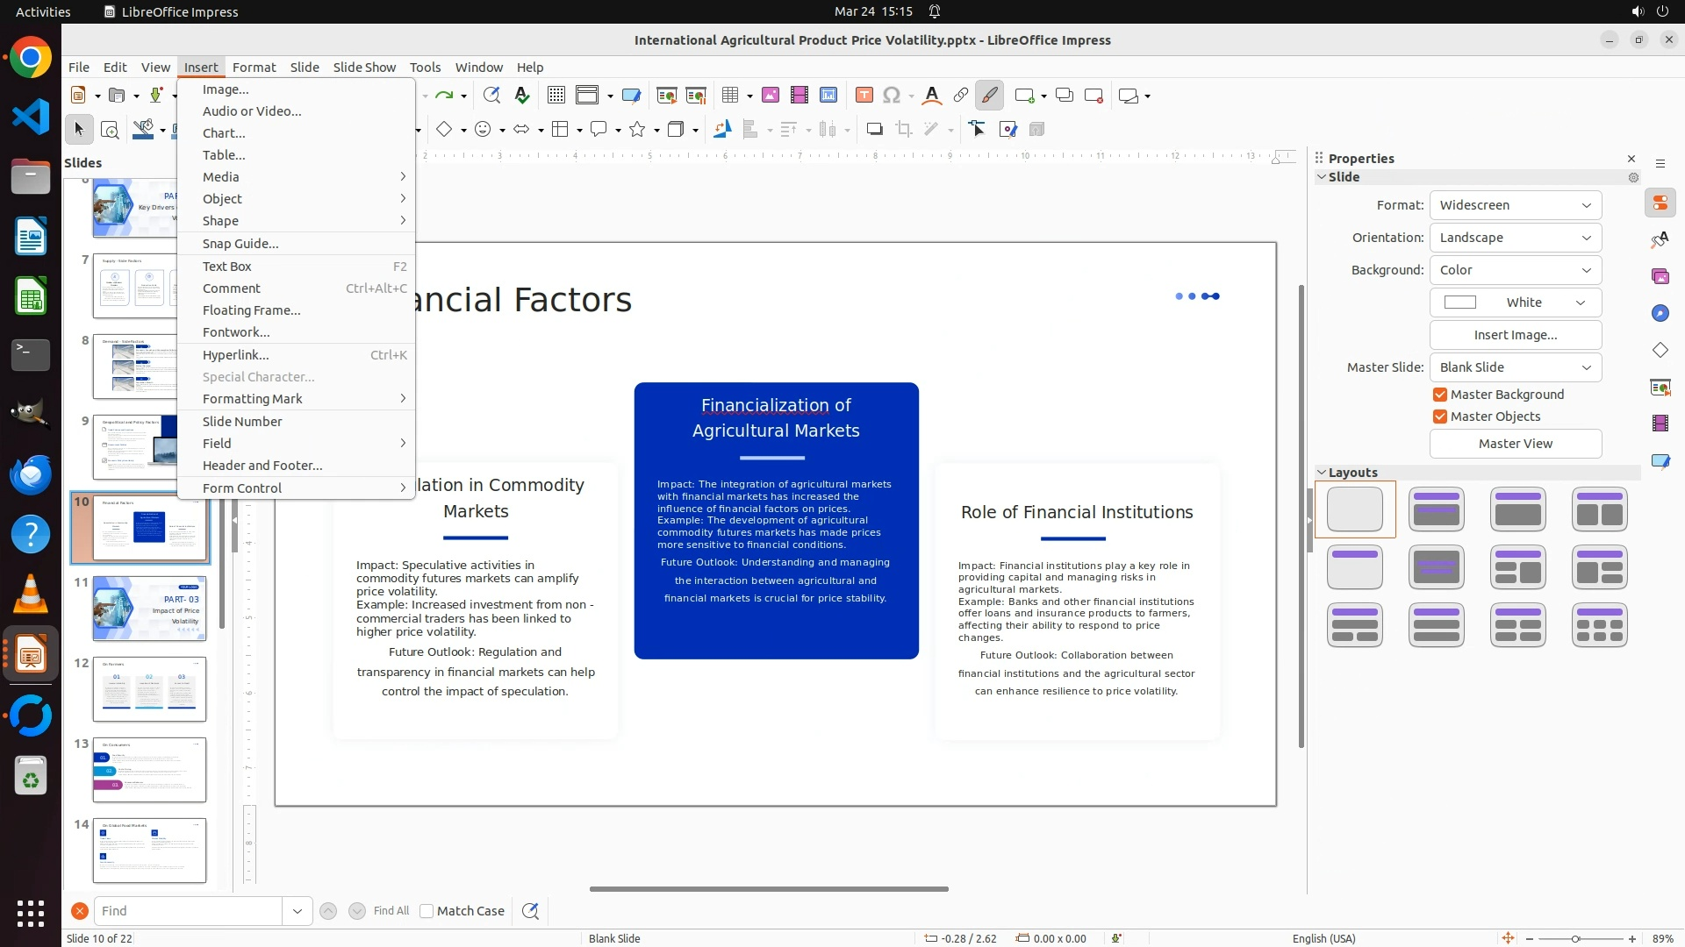Click the Insert Image toolbar icon
The width and height of the screenshot is (1685, 947).
(x=770, y=96)
